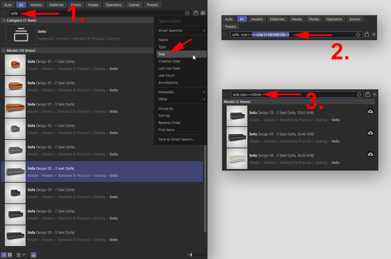Switch to grid thumbnail view mode
391x259 pixels.
pos(10,255)
